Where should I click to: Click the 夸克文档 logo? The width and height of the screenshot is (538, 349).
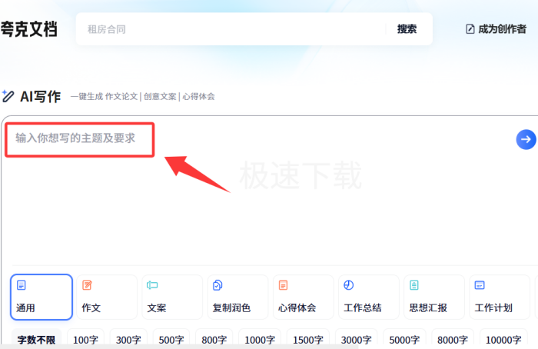(28, 29)
